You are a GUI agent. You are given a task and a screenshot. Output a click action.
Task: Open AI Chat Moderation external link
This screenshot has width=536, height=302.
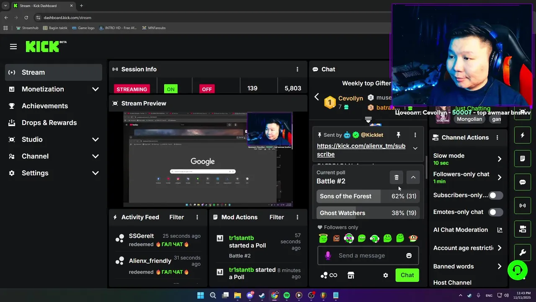(500, 230)
